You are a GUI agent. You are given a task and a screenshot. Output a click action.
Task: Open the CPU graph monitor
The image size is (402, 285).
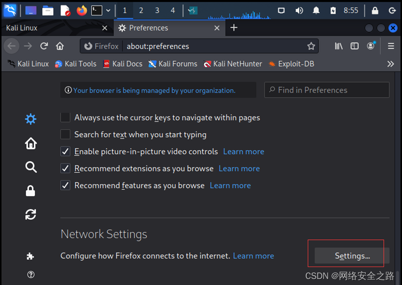[x=239, y=14]
